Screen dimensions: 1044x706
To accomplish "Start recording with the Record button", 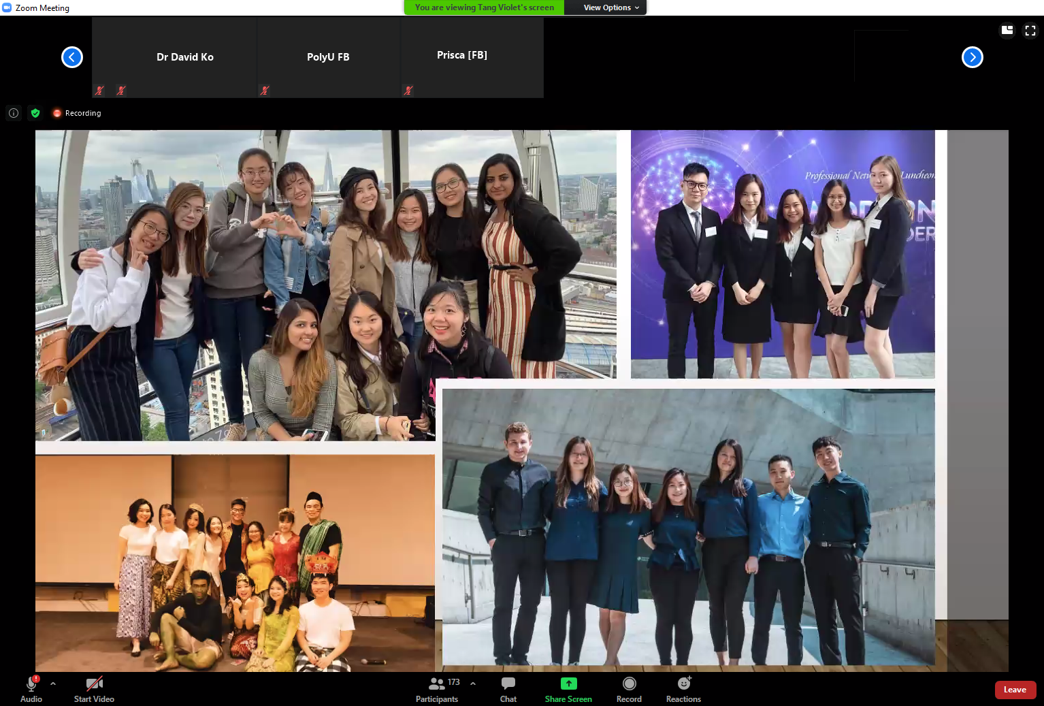I will (629, 689).
